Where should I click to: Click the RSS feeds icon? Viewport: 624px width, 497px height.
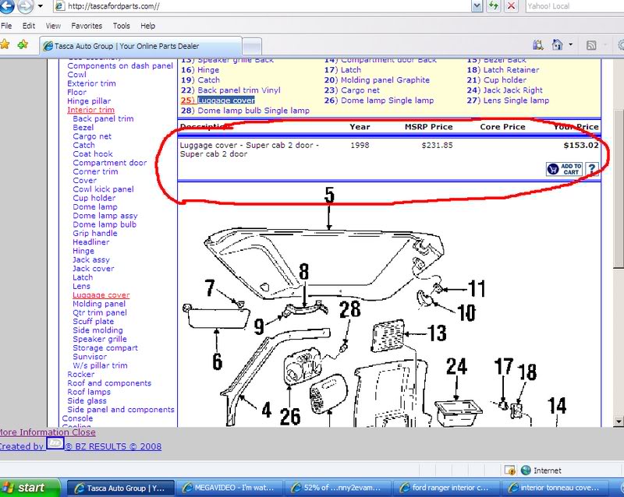pos(591,45)
